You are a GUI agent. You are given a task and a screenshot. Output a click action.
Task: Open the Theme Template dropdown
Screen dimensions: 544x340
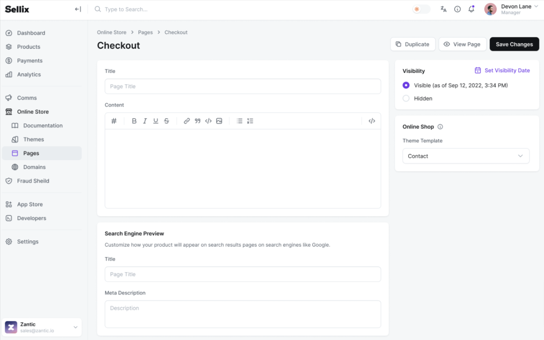point(466,156)
